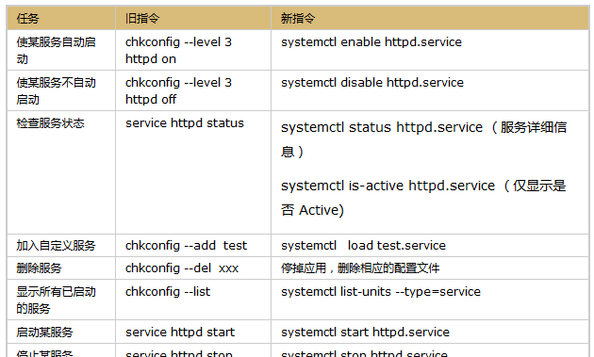Click the 'service httpd start' command
594x357 pixels.
tap(180, 332)
